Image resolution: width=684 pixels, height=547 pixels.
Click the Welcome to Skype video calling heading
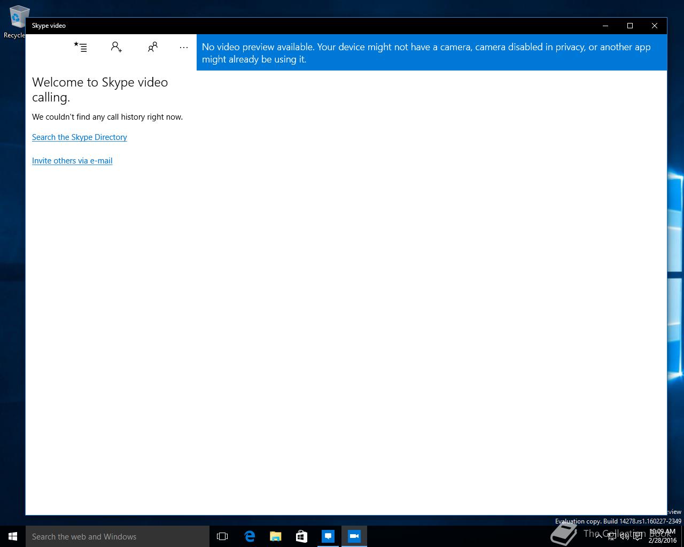tap(100, 90)
